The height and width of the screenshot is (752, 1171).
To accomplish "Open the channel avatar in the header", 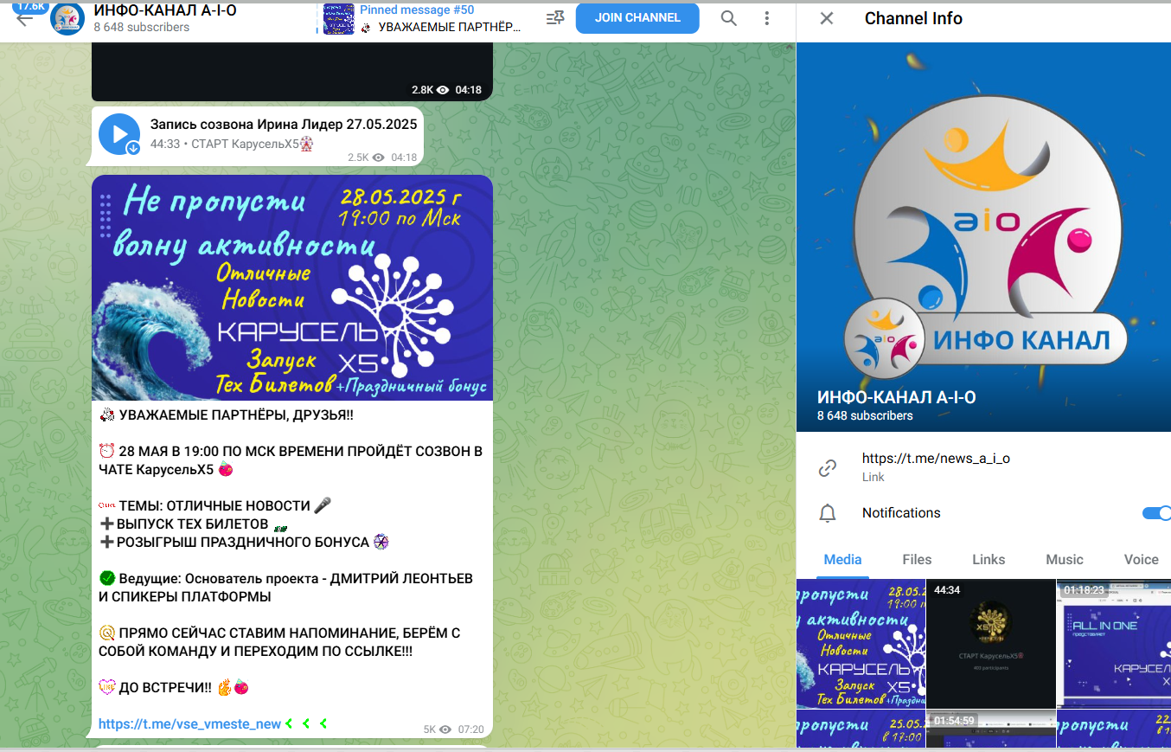I will pyautogui.click(x=67, y=18).
